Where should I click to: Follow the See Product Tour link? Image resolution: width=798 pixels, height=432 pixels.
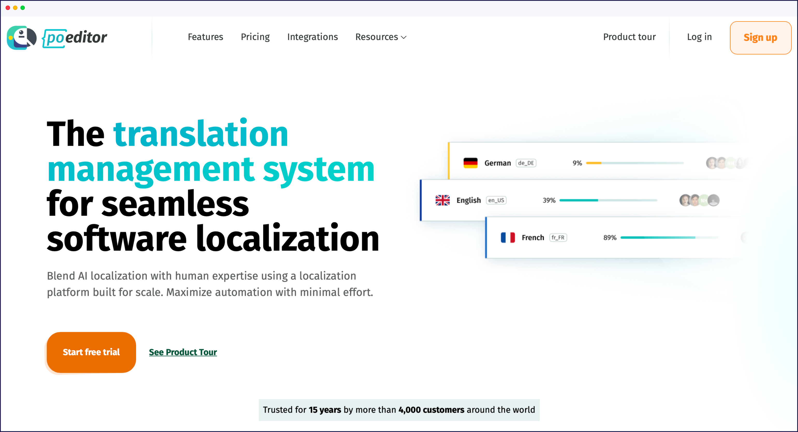pyautogui.click(x=183, y=352)
